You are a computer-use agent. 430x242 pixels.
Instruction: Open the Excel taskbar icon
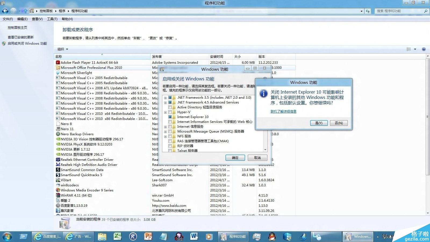coord(117,237)
